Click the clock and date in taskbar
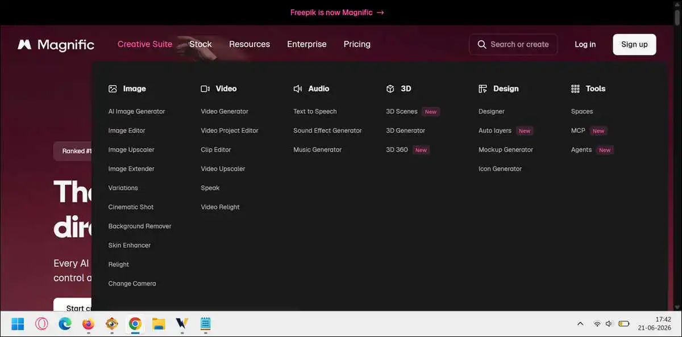This screenshot has height=337, width=682. pyautogui.click(x=655, y=324)
